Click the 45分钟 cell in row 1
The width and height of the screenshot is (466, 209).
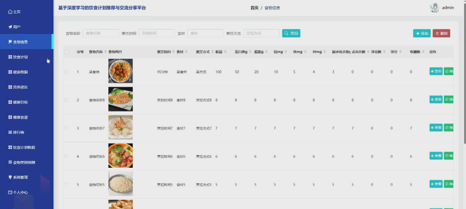click(x=162, y=72)
